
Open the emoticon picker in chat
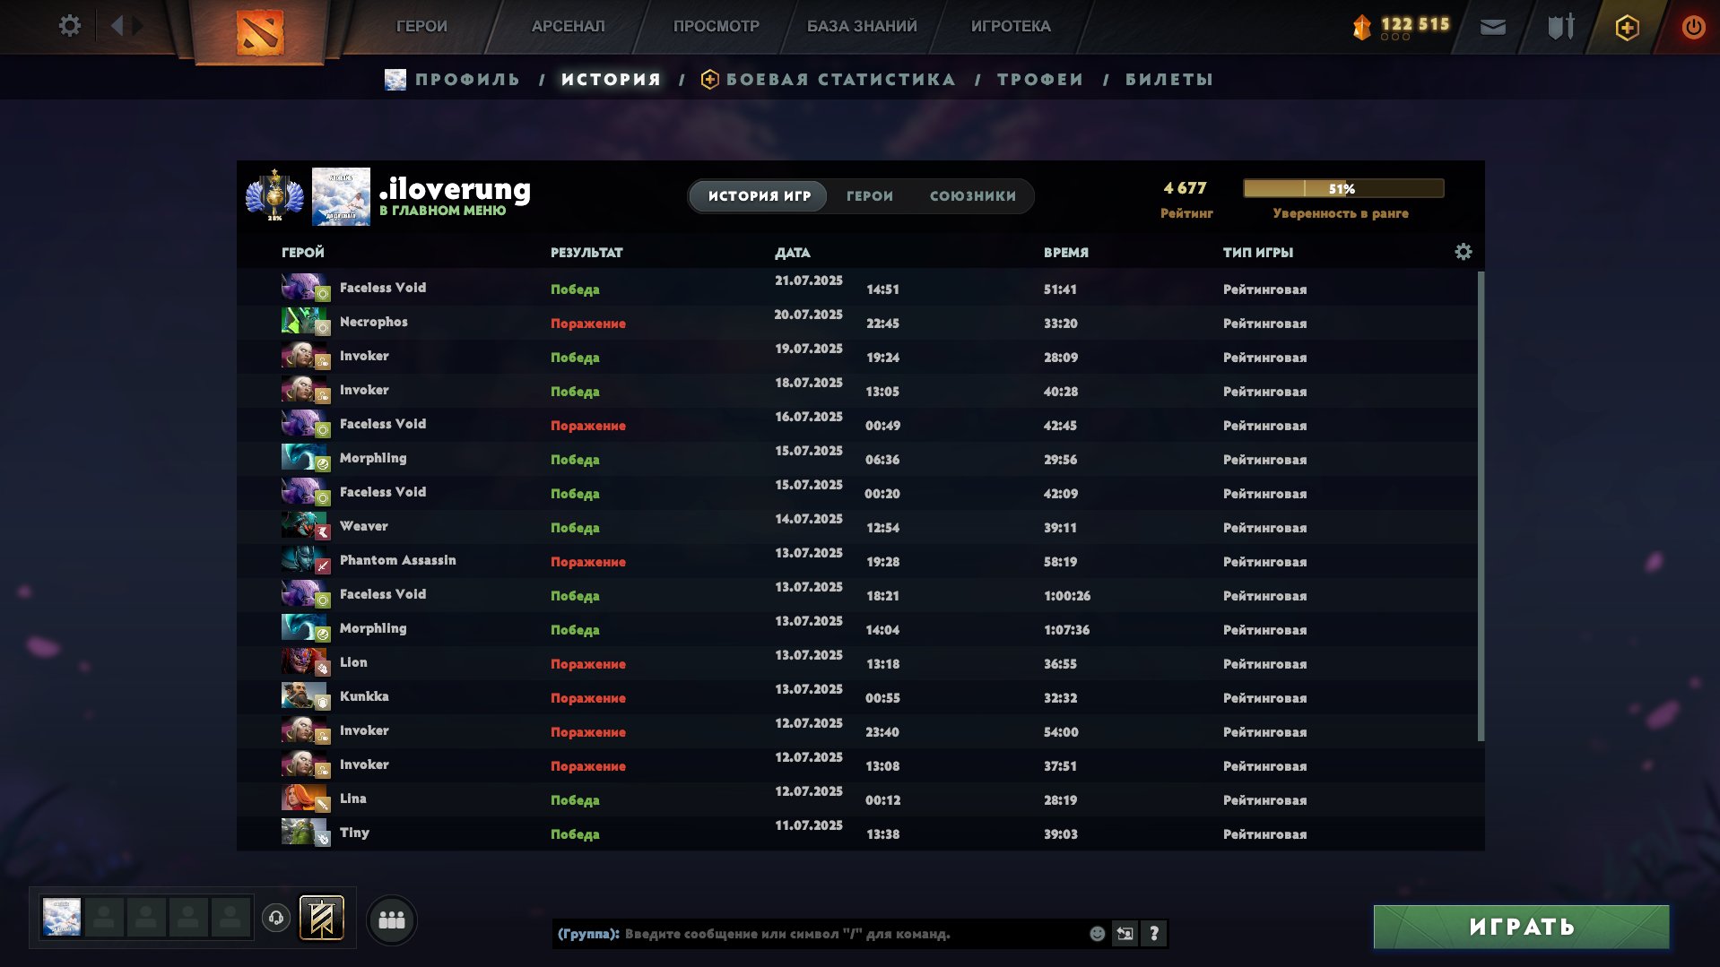pyautogui.click(x=1097, y=934)
